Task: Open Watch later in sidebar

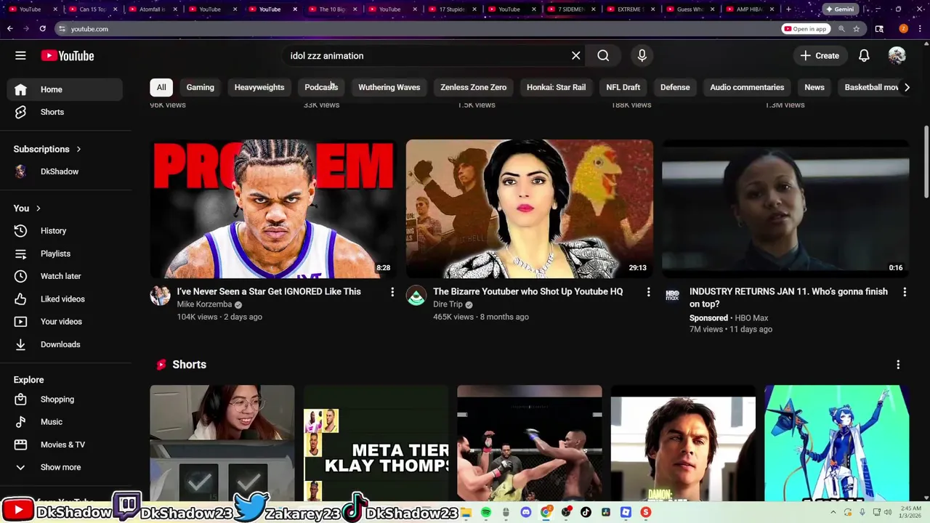Action: 66,276
